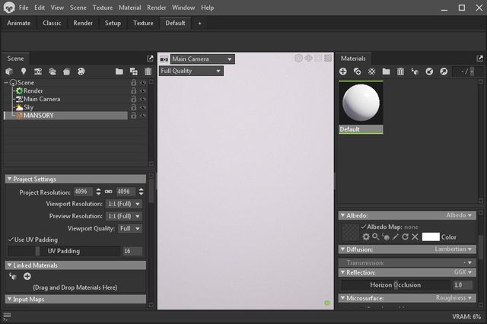This screenshot has width=487, height=324.
Task: Click the new folder icon in Scene panel
Action: tap(119, 71)
